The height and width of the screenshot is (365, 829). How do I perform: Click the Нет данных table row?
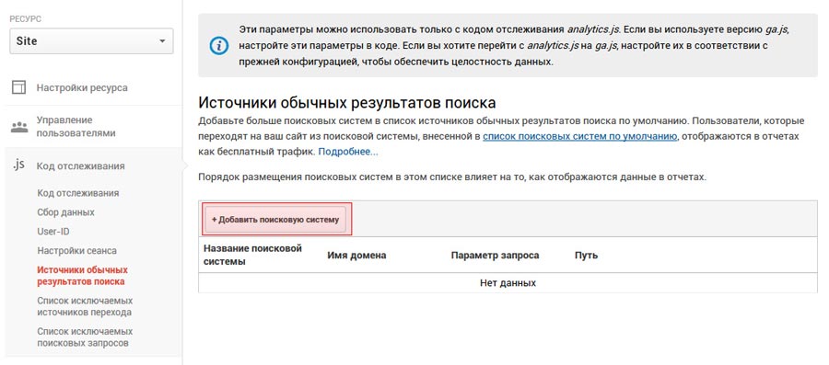coord(508,283)
